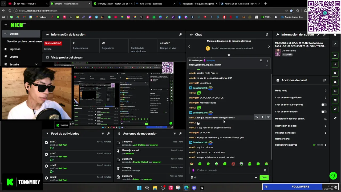Viewport: 341px width, 192px height.
Task: Open a new browser tab
Action: [265, 4]
